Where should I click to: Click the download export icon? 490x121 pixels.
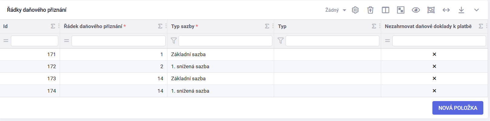[x=461, y=10]
